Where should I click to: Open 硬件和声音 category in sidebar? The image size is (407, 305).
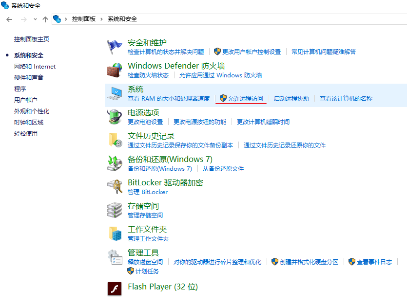(29, 77)
